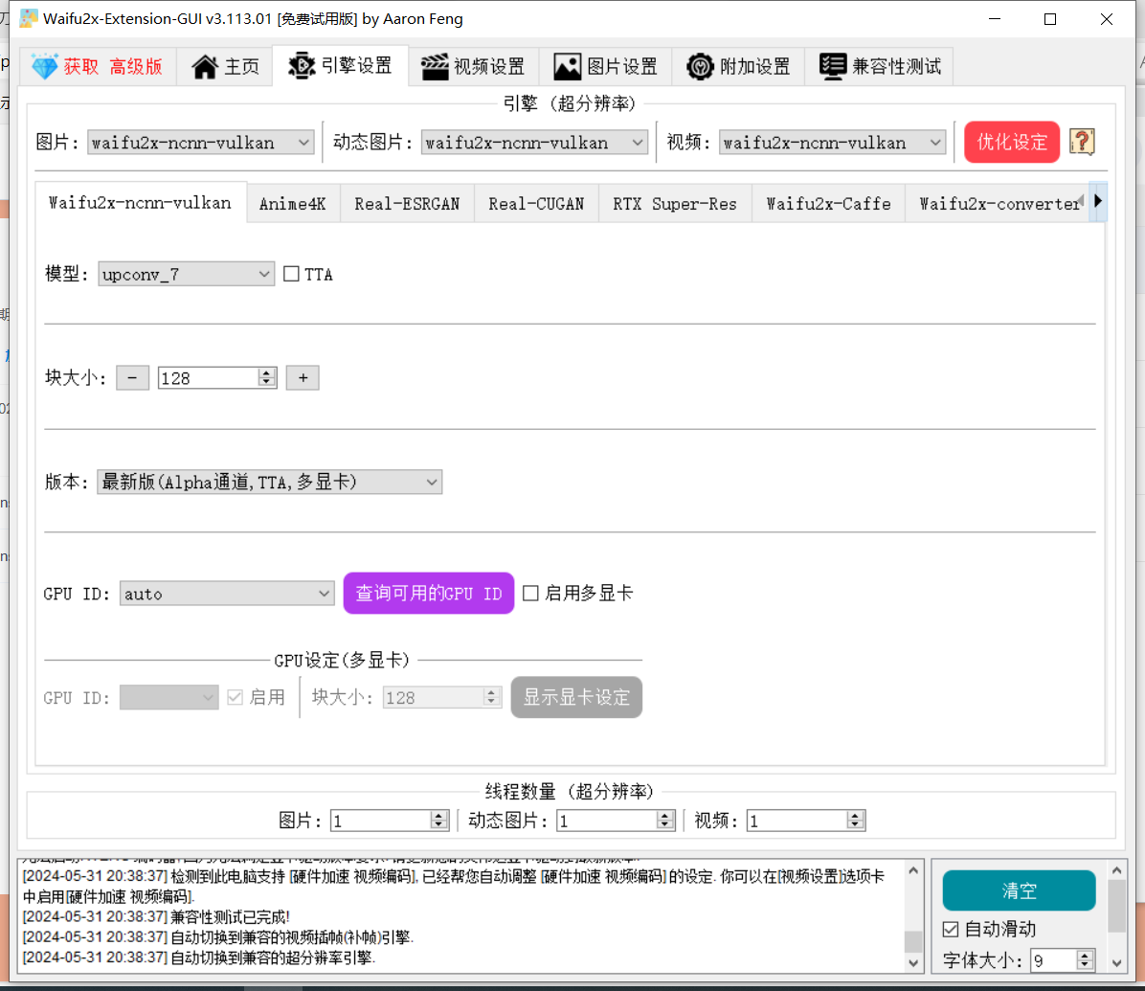Open the 主页 home tab
Viewport: 1145px width, 991px height.
[226, 67]
